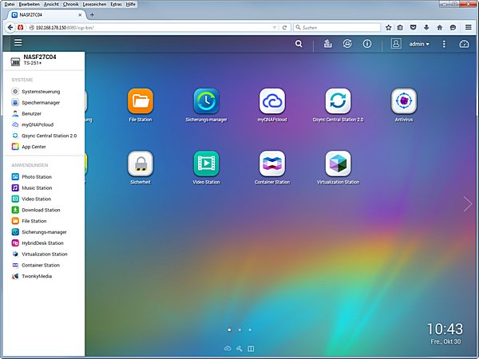The height and width of the screenshot is (359, 479).
Task: Open the Lesezeichen browser menu
Action: pos(94,4)
